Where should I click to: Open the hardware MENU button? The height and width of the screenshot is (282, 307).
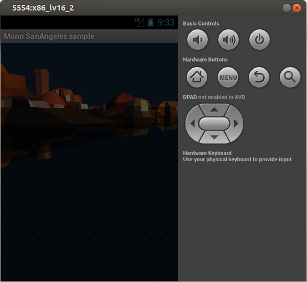228,77
